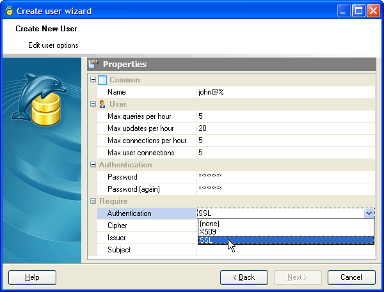Maximize the Create user wizard window
This screenshot has height=292, width=384.
pyautogui.click(x=358, y=11)
